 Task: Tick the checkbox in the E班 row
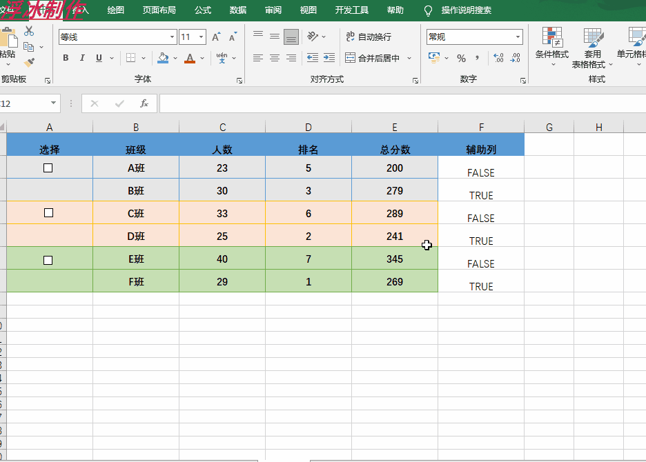tap(48, 260)
